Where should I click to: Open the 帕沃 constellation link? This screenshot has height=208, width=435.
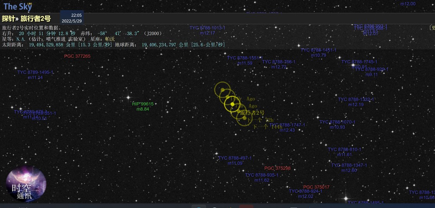[x=110, y=39]
